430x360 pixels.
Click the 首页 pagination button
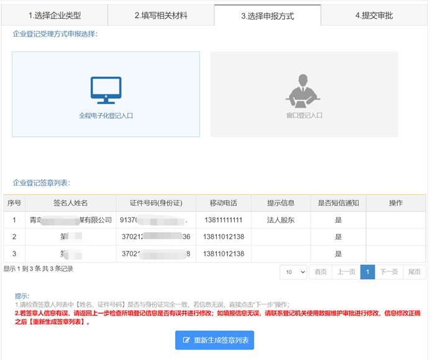pos(320,272)
